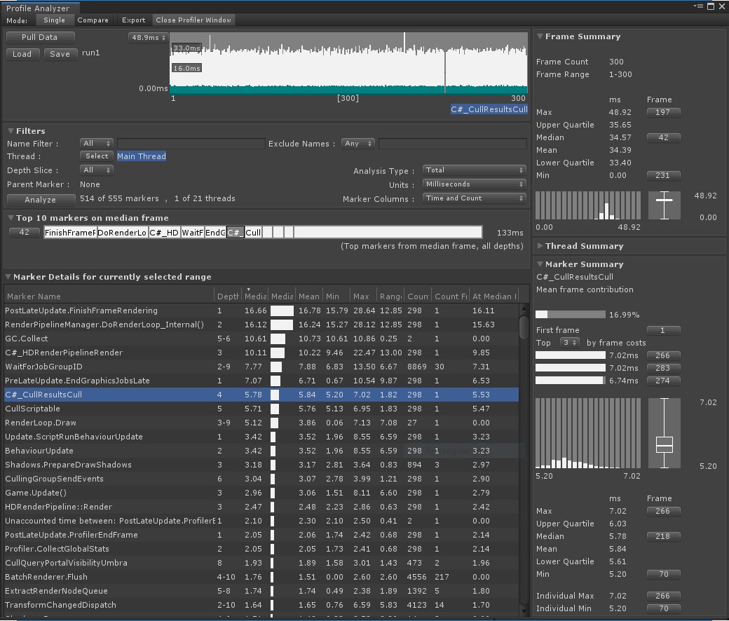Click the Analyze button
Screen dimensions: 729x621
click(x=40, y=199)
